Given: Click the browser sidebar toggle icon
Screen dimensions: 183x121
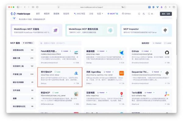Looking at the screenshot, I should (18, 7).
